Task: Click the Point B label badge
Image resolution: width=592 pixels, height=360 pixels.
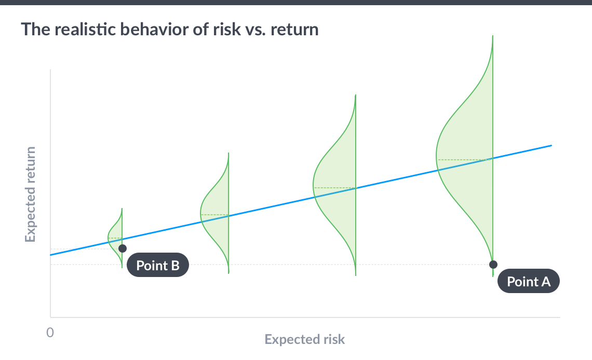Action: click(158, 266)
